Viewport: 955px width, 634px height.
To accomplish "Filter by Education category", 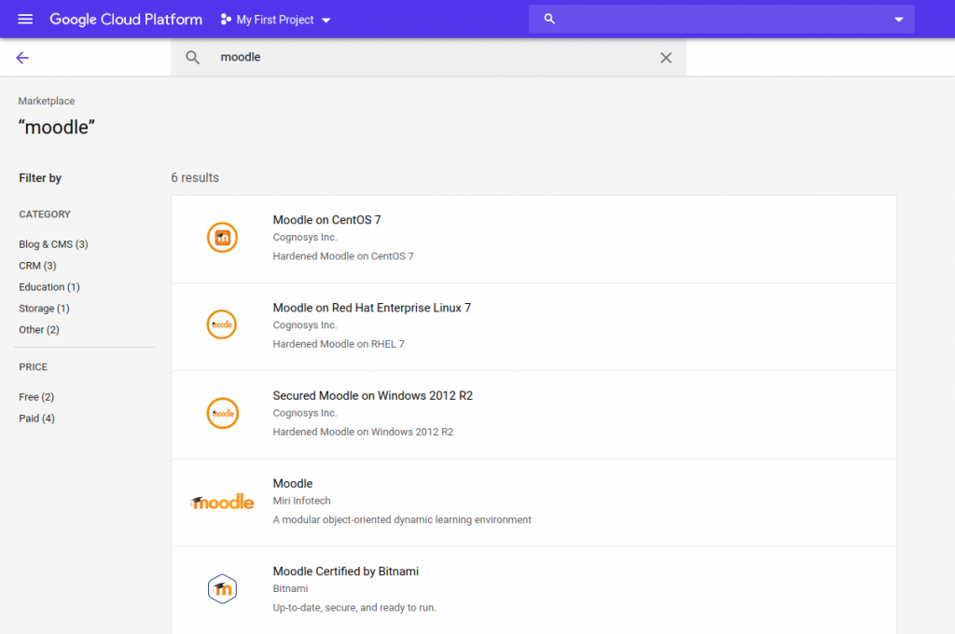I will click(x=49, y=287).
